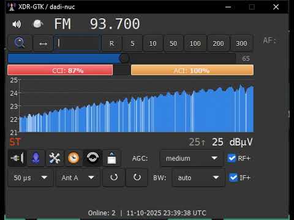The image size is (294, 220).
Task: Select the 200 kHz step button
Action: pyautogui.click(x=218, y=43)
